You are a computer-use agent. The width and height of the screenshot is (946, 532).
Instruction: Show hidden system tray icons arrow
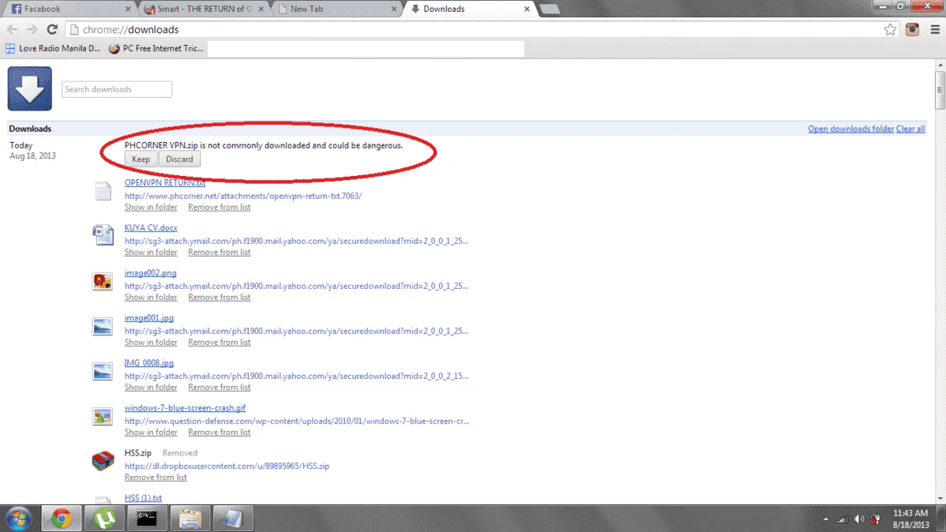click(825, 519)
